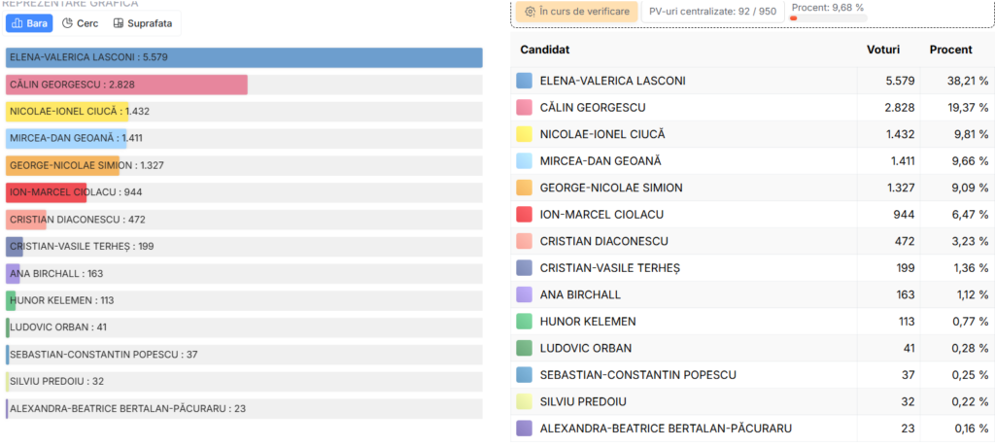This screenshot has height=447, width=995.
Task: Click Nicolae-Ionel Ciucă's yellow color swatch
Action: pyautogui.click(x=525, y=134)
